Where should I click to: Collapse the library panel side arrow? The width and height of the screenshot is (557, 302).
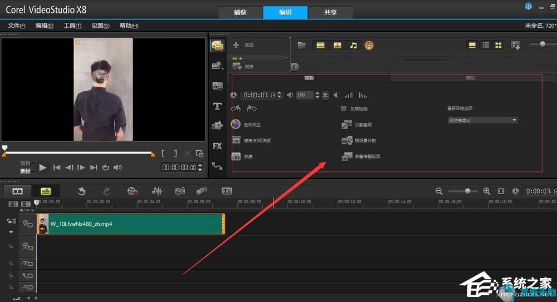295,67
